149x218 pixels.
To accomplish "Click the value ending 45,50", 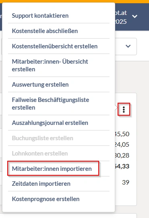I will (x=122, y=134).
